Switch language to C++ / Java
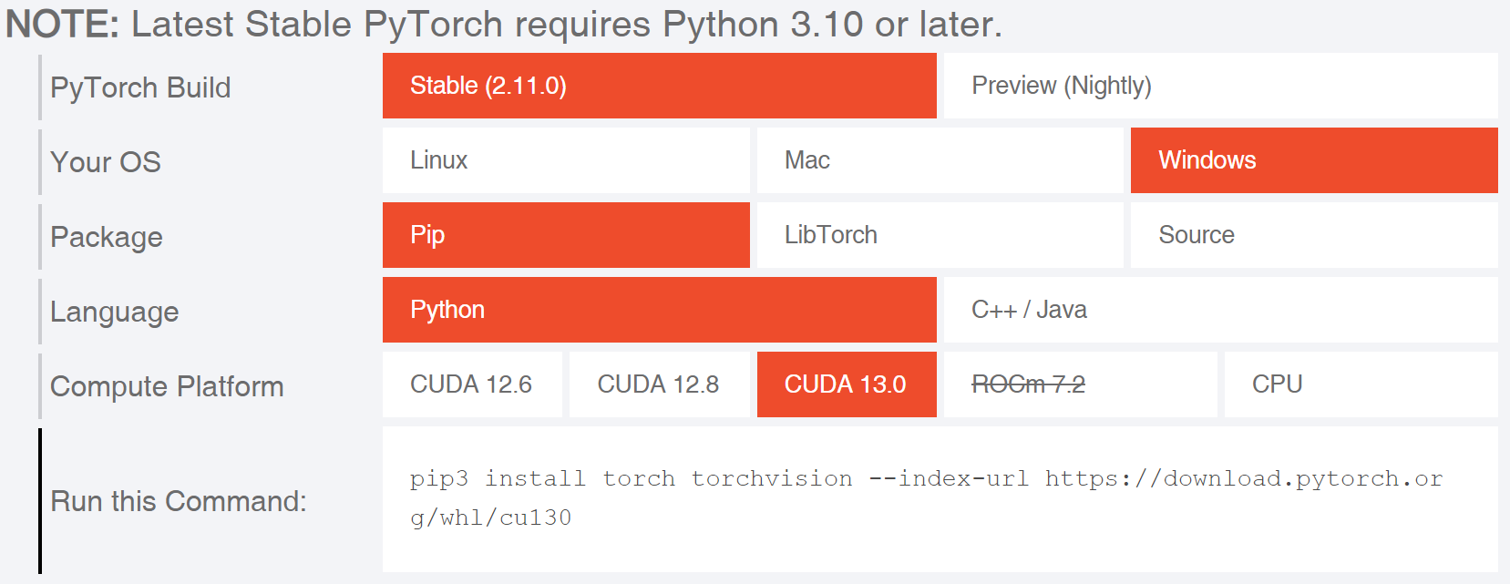 1220,310
